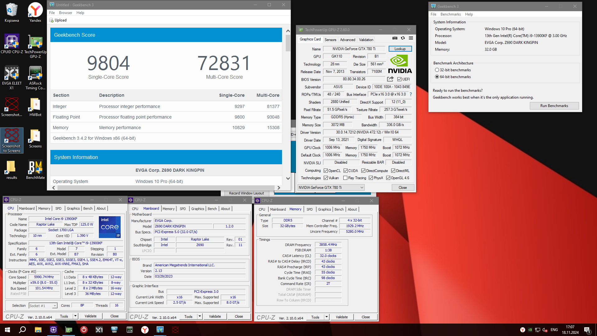Click the GPU-Z screenshot camera icon
597x336 pixels.
tap(395, 38)
